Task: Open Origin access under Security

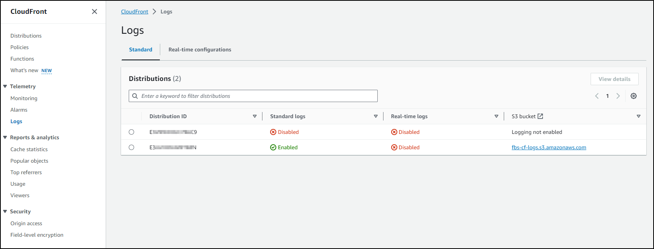Action: 26,223
